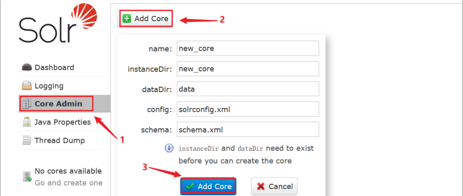The height and width of the screenshot is (196, 463).
Task: Click the Java Properties jar icon
Action: (x=27, y=122)
